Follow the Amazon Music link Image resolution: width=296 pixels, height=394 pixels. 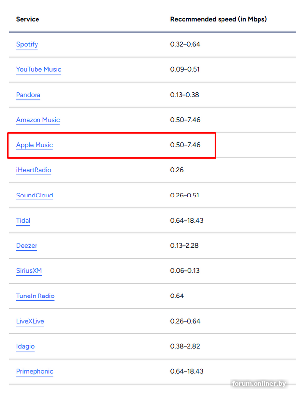tap(38, 120)
